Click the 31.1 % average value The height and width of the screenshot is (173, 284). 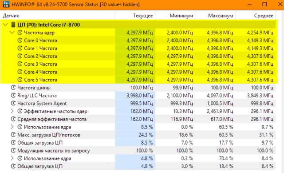click(266, 135)
